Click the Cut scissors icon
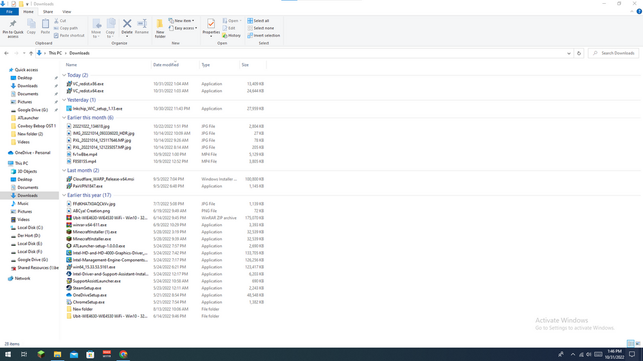 point(57,21)
